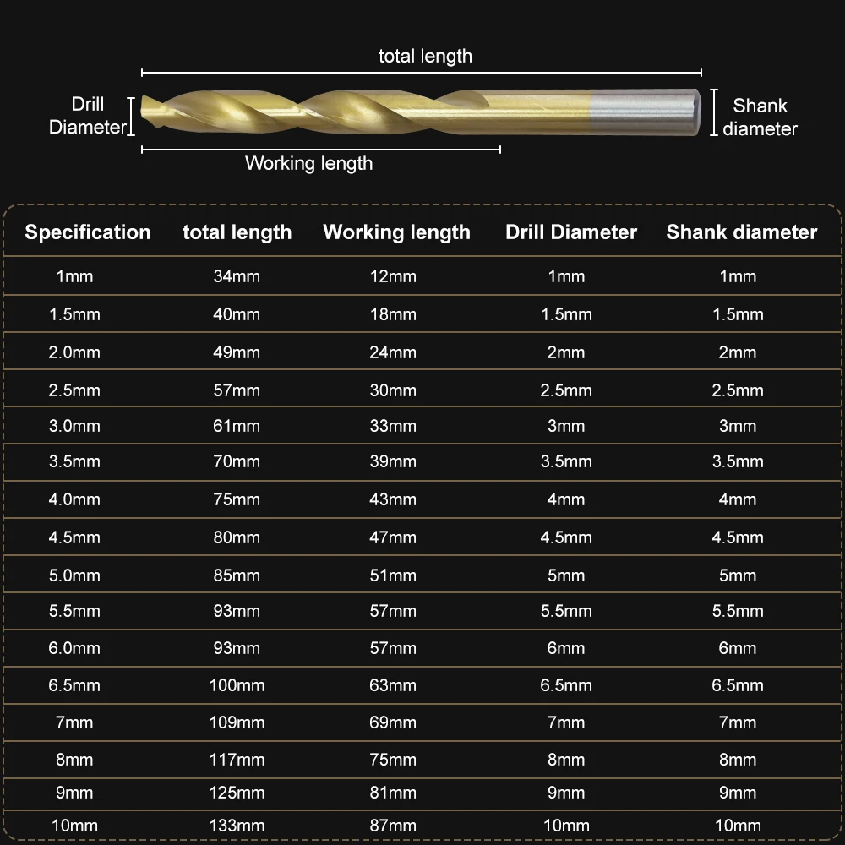
Task: Click the 69mm working length value
Action: click(x=393, y=722)
